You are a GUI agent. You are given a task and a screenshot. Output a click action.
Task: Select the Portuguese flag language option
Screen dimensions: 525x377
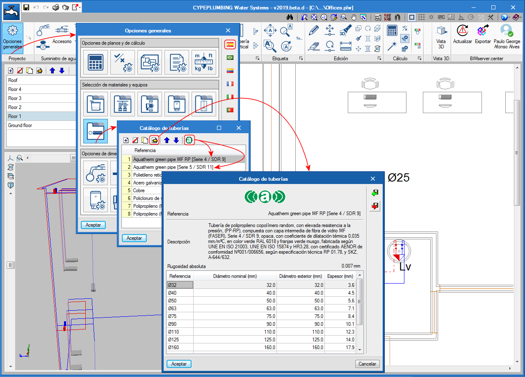point(230,110)
